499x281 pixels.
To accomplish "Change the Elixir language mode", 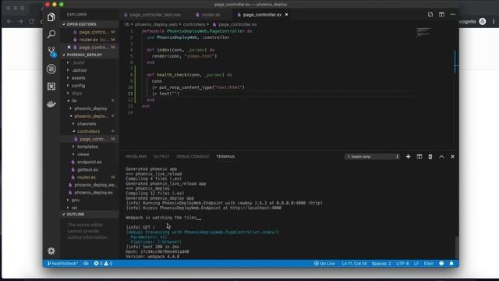I will point(429,264).
